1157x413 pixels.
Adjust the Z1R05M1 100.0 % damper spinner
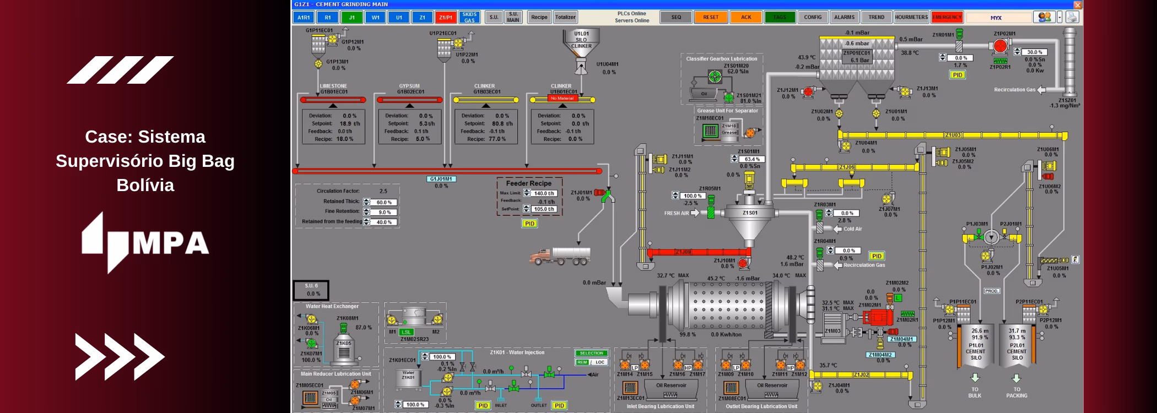[x=675, y=195]
